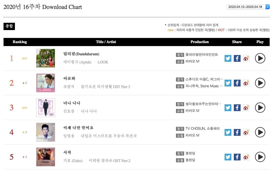Share 이제 나만 믿어요 on Twitter
Image resolution: width=274 pixels, height=171 pixels.
228,132
